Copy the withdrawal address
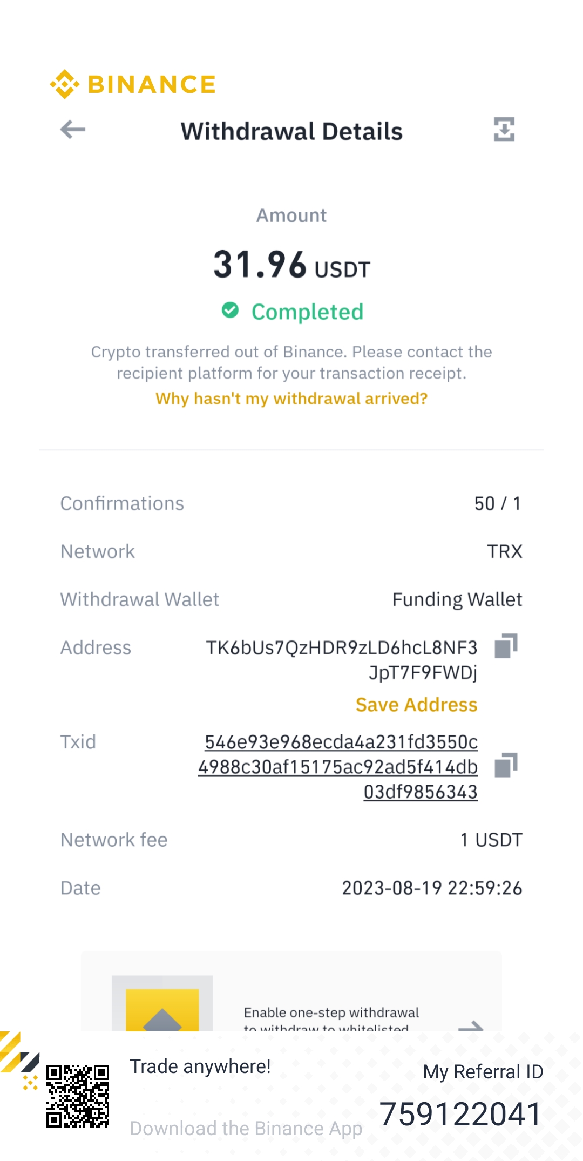 pyautogui.click(x=506, y=646)
